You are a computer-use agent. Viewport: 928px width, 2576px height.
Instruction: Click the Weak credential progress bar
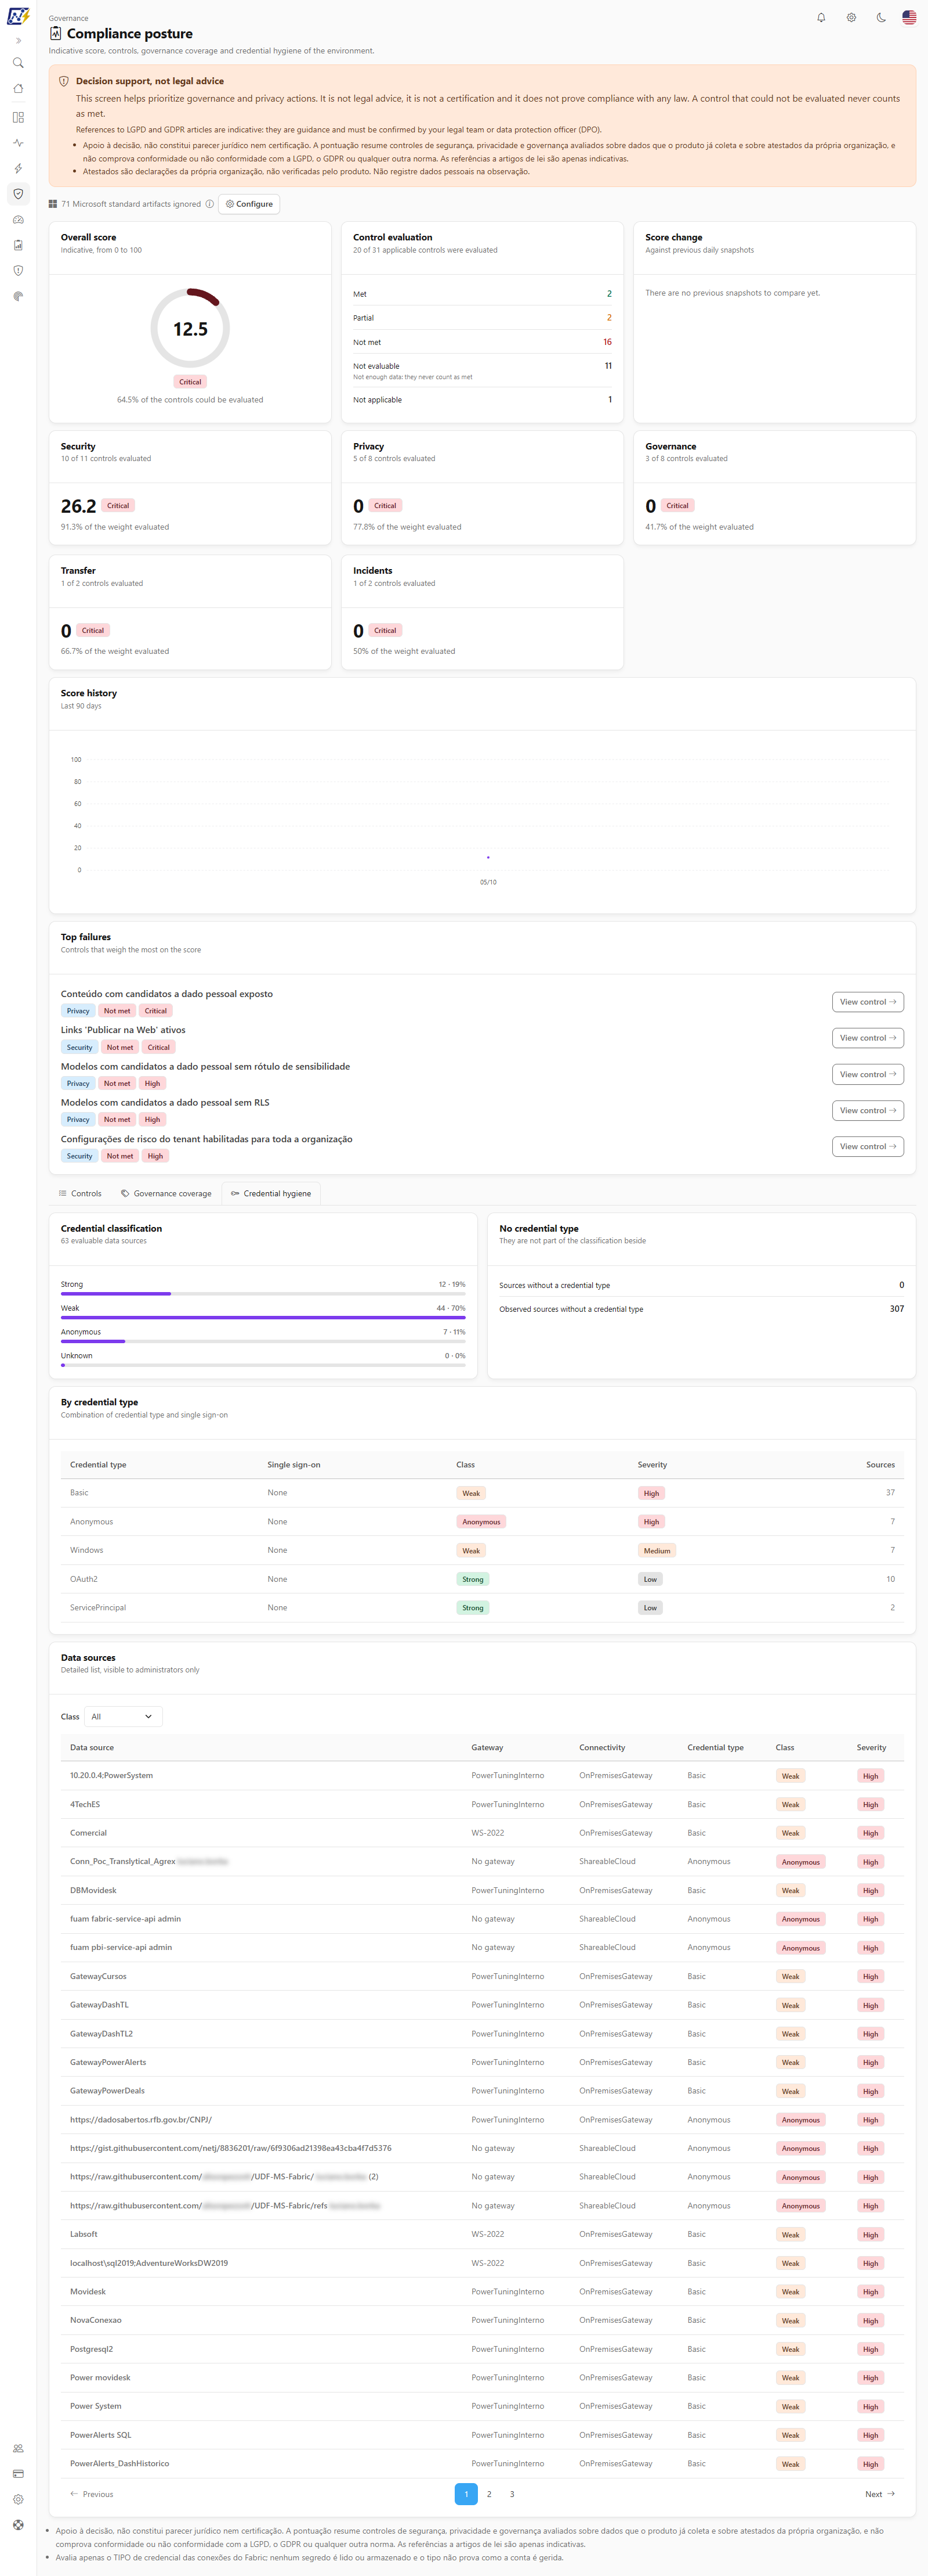point(263,1317)
